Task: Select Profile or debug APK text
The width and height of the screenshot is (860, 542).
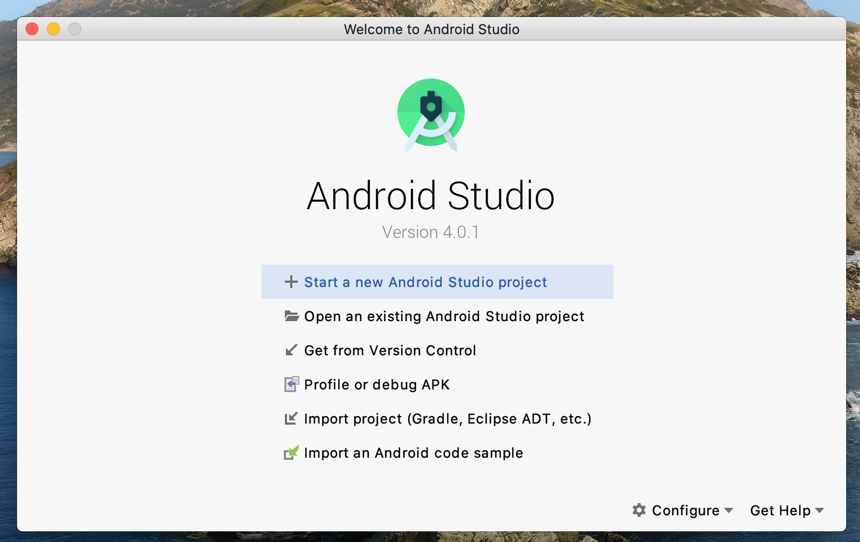Action: pyautogui.click(x=377, y=385)
